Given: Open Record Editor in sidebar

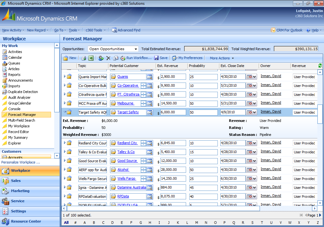Looking at the screenshot, I should click(18, 132).
